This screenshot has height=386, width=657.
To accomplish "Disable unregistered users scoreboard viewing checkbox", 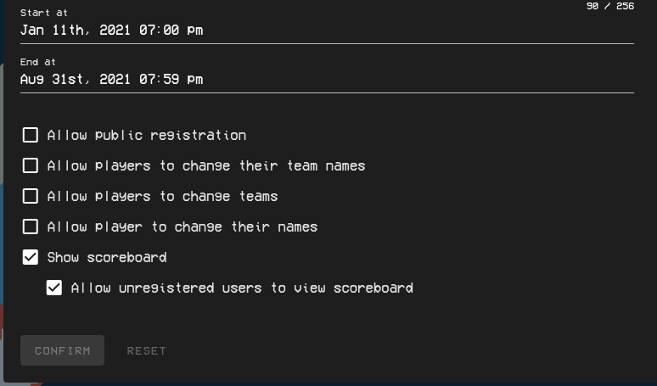I will pyautogui.click(x=54, y=288).
